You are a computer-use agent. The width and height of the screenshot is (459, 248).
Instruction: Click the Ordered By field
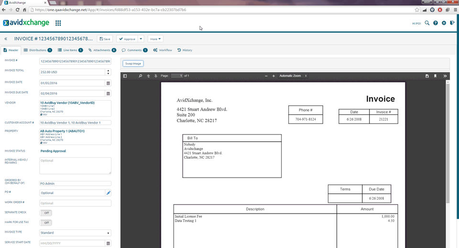75,183
